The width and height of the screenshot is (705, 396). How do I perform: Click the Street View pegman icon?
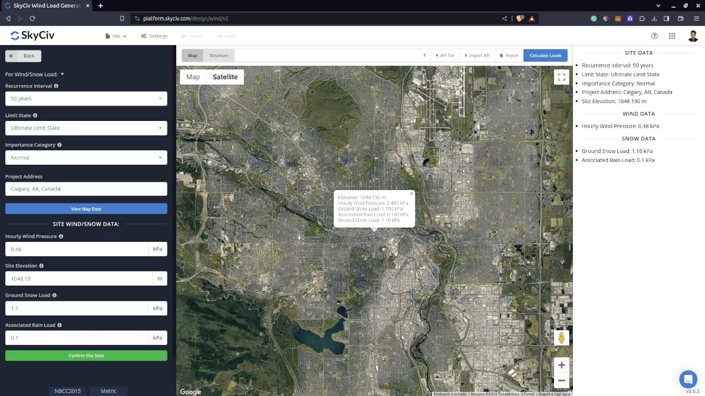point(561,338)
